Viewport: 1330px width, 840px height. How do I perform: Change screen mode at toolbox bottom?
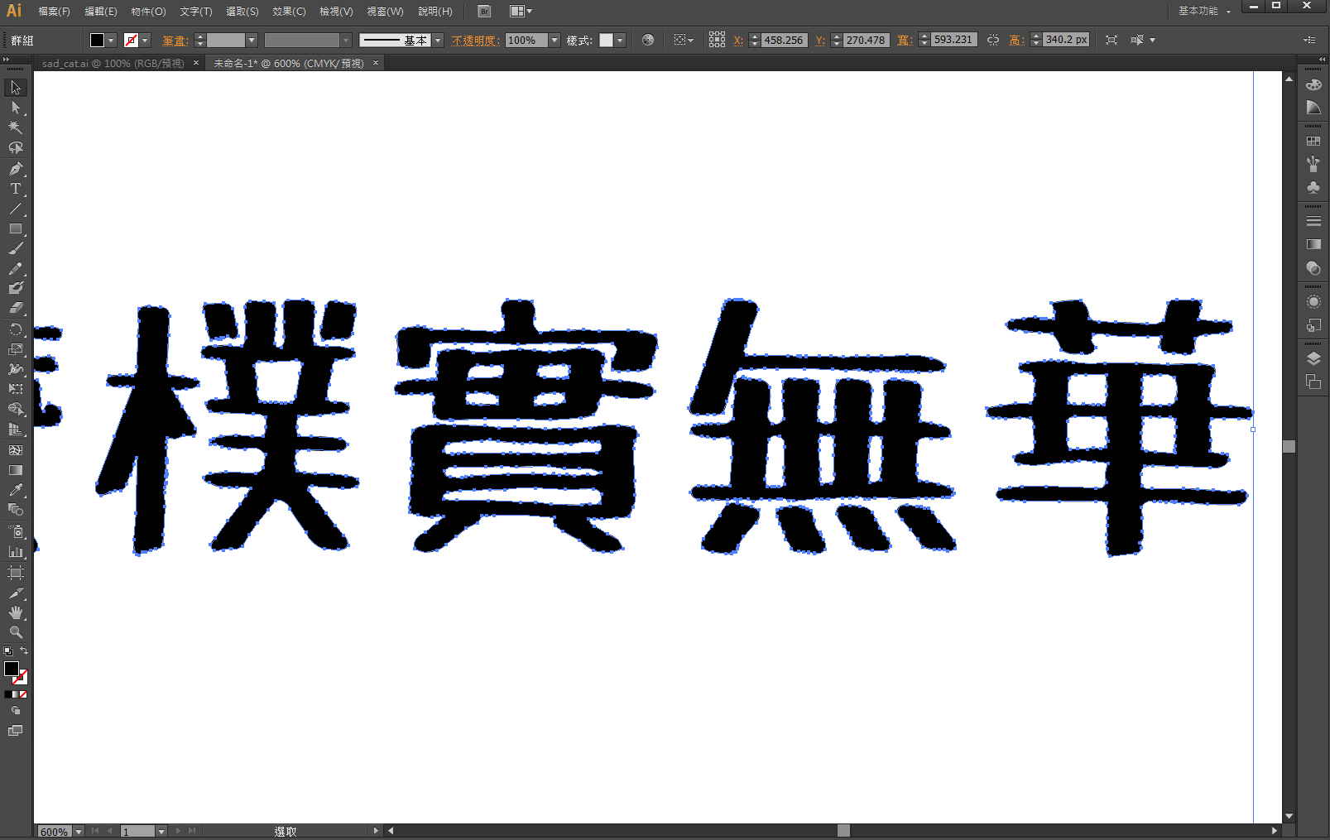pos(15,731)
